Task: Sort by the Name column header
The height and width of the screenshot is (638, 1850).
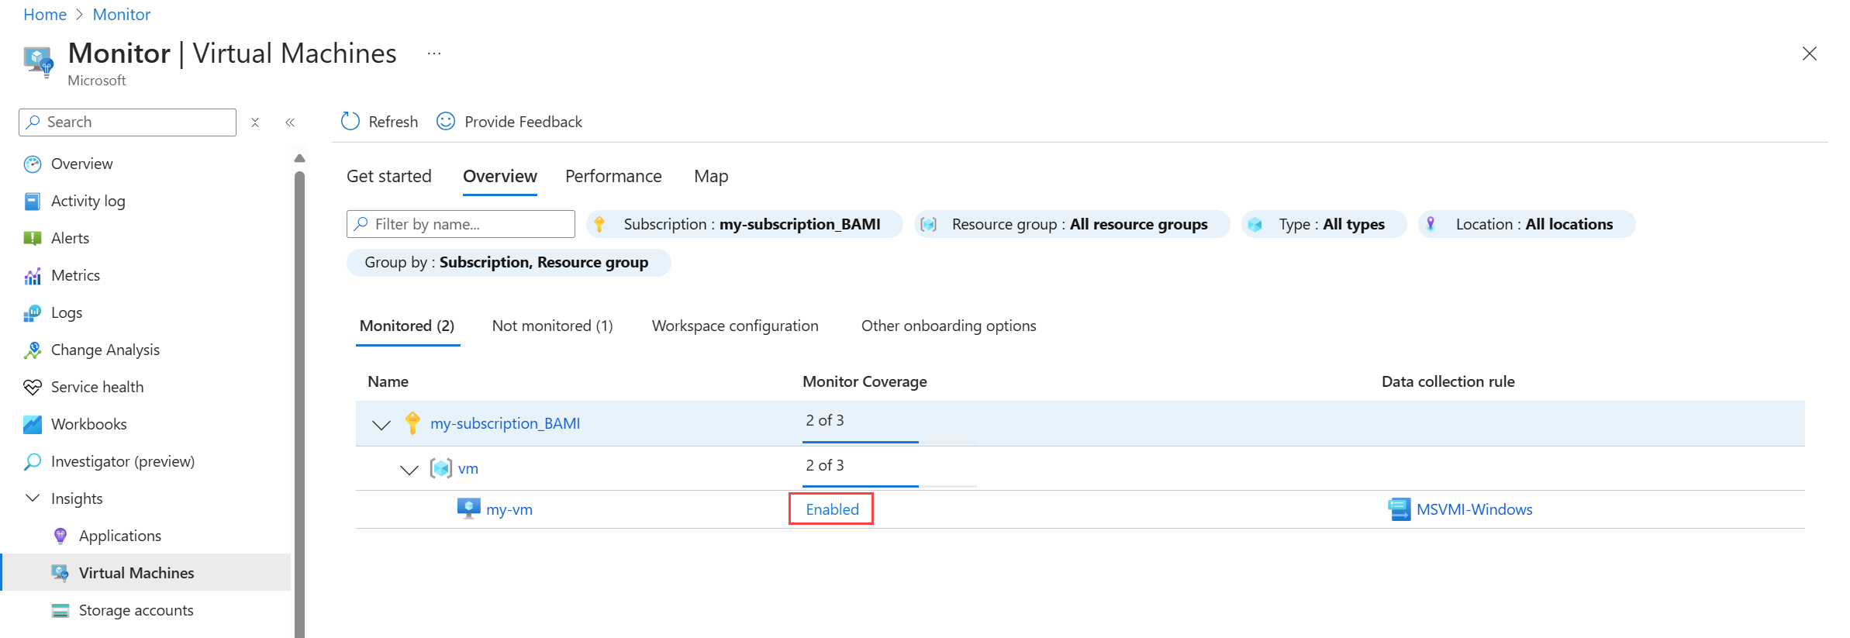Action: point(388,381)
